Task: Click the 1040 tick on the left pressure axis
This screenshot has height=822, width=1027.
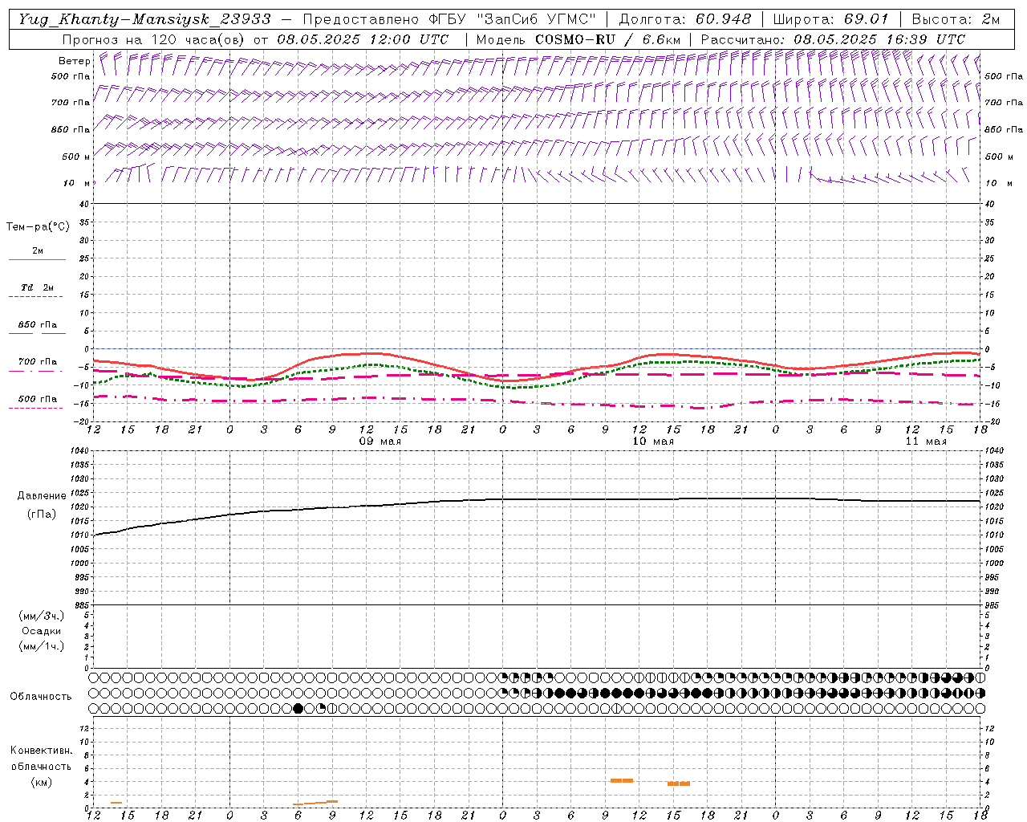Action: pyautogui.click(x=79, y=451)
